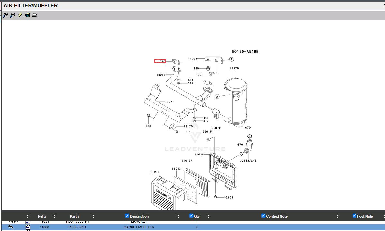Click the lightning bolt toolbar icon

coord(20,15)
